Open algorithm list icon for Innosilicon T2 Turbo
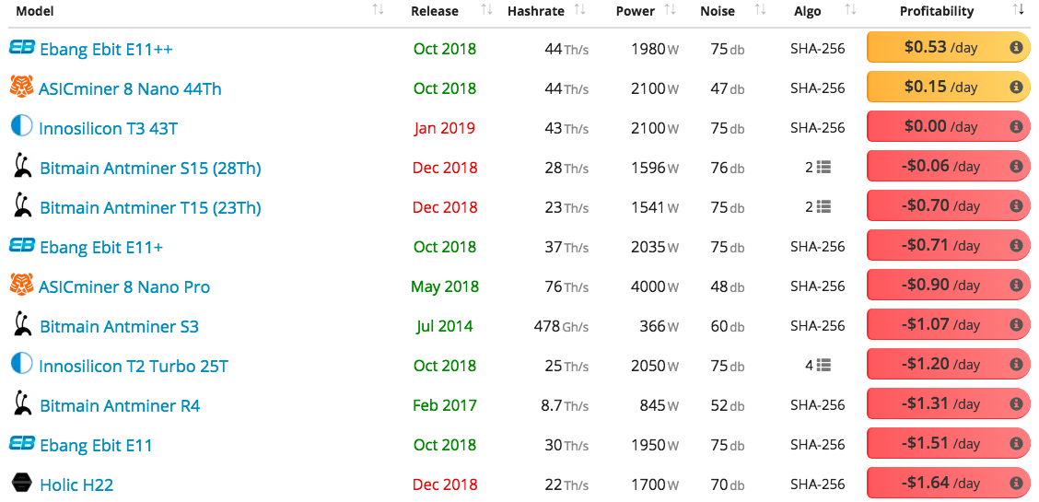 (x=823, y=365)
